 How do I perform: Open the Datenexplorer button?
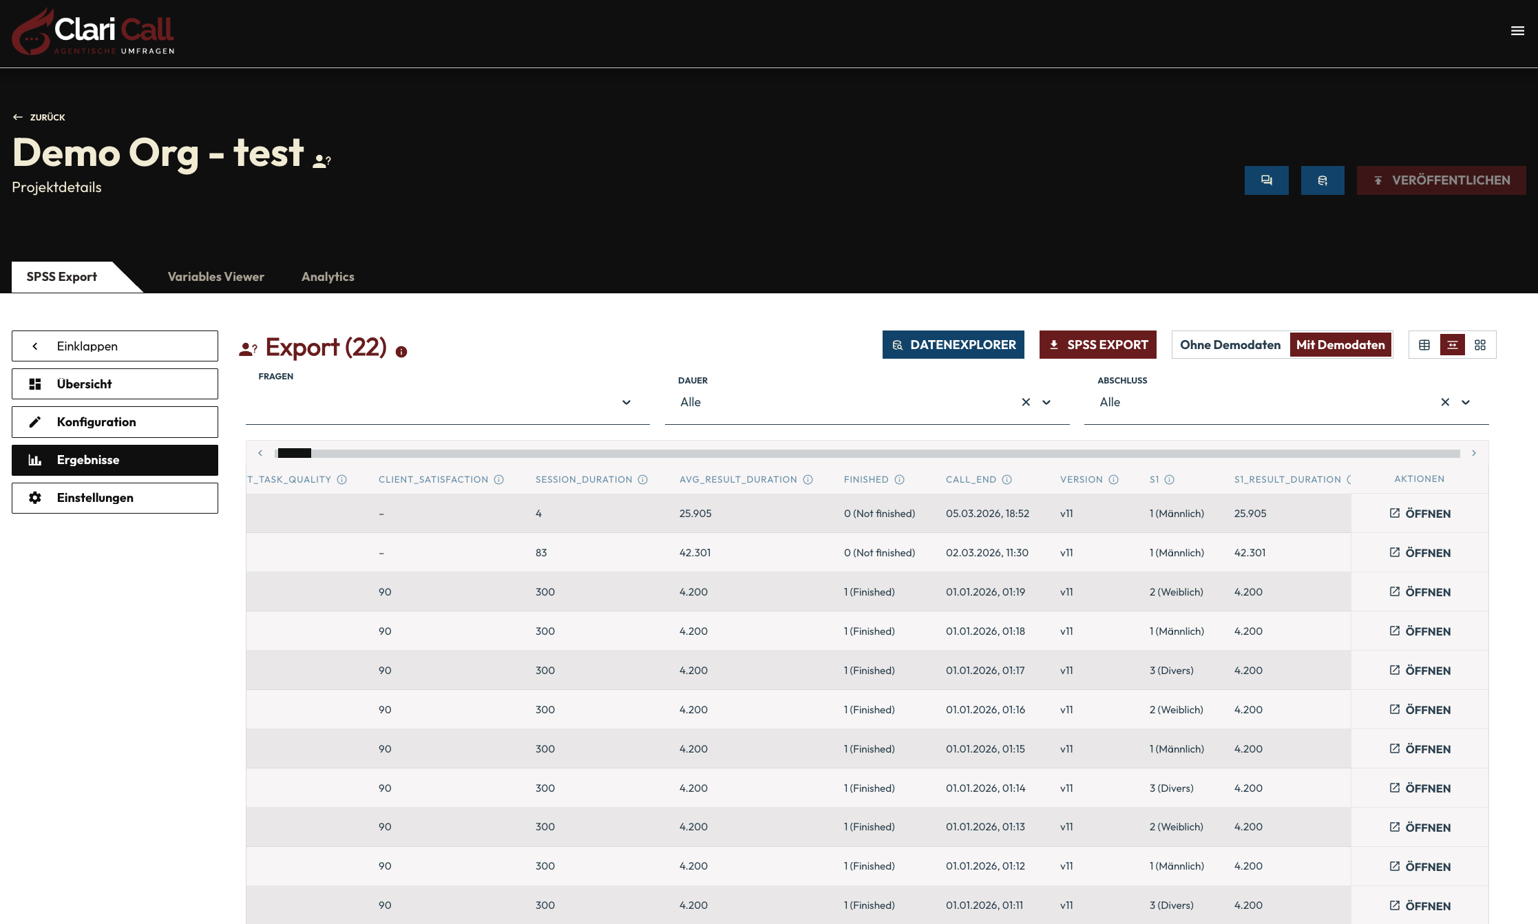click(953, 345)
